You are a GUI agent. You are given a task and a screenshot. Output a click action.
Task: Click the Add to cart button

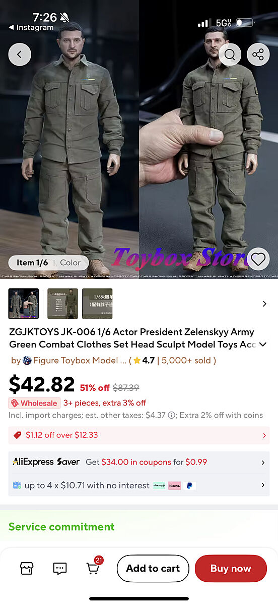(x=153, y=568)
